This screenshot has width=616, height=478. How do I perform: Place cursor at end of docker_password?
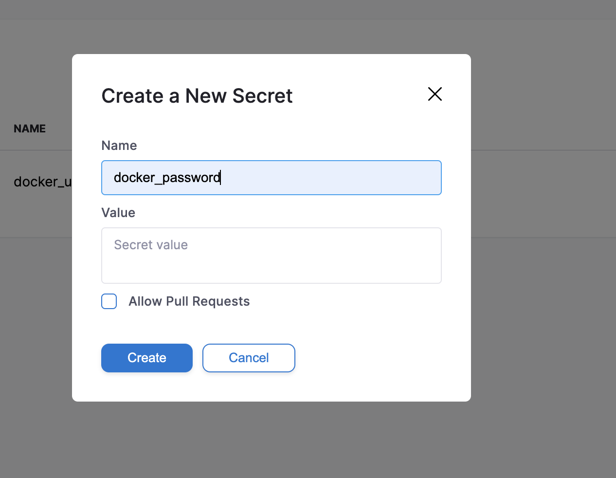click(x=221, y=178)
